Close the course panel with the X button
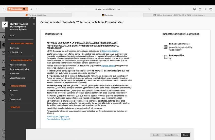This screenshot has width=215, height=140. click(5, 24)
